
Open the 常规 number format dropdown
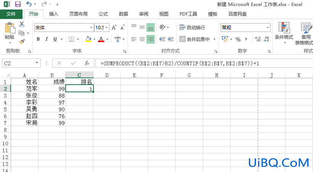point(268,27)
